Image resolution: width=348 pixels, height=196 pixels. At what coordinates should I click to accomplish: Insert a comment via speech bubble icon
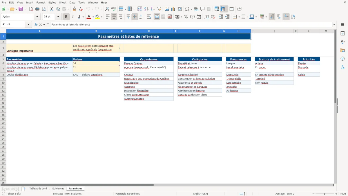pyautogui.click(x=202, y=9)
